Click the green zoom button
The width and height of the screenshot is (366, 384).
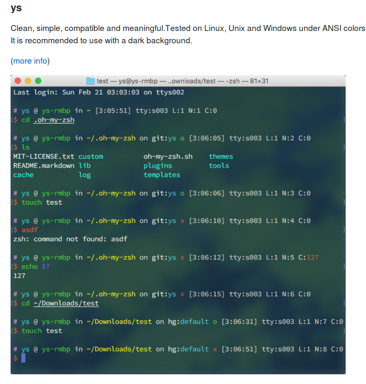coord(38,80)
